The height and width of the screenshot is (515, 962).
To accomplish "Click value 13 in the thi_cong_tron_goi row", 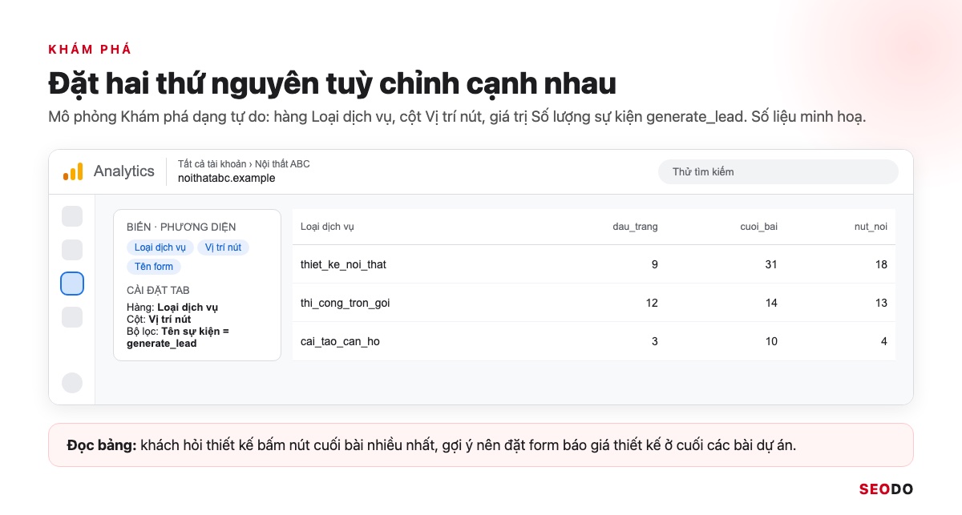I will (x=881, y=303).
